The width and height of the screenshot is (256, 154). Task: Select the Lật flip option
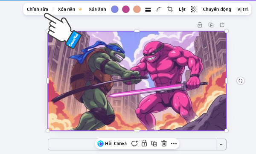click(x=182, y=9)
